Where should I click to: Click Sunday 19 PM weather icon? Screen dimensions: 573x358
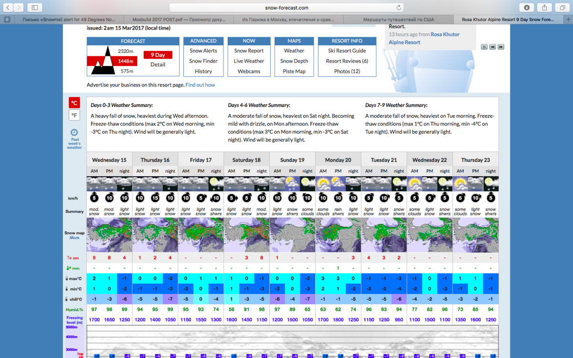(292, 184)
